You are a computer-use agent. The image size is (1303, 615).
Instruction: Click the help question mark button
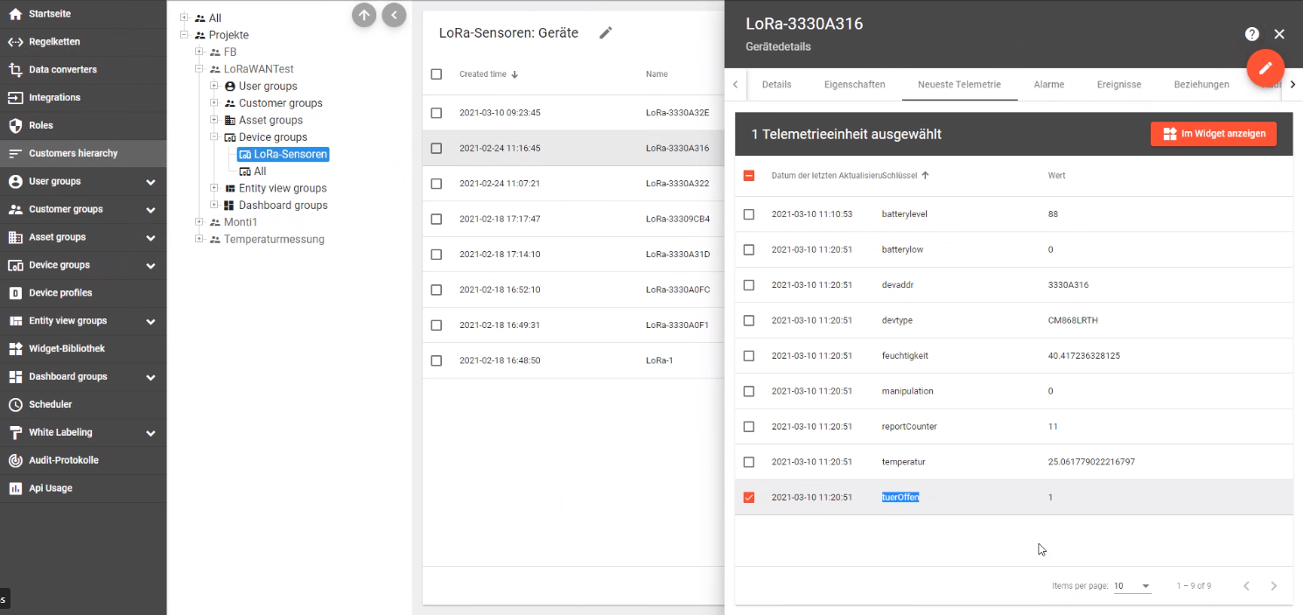coord(1250,34)
